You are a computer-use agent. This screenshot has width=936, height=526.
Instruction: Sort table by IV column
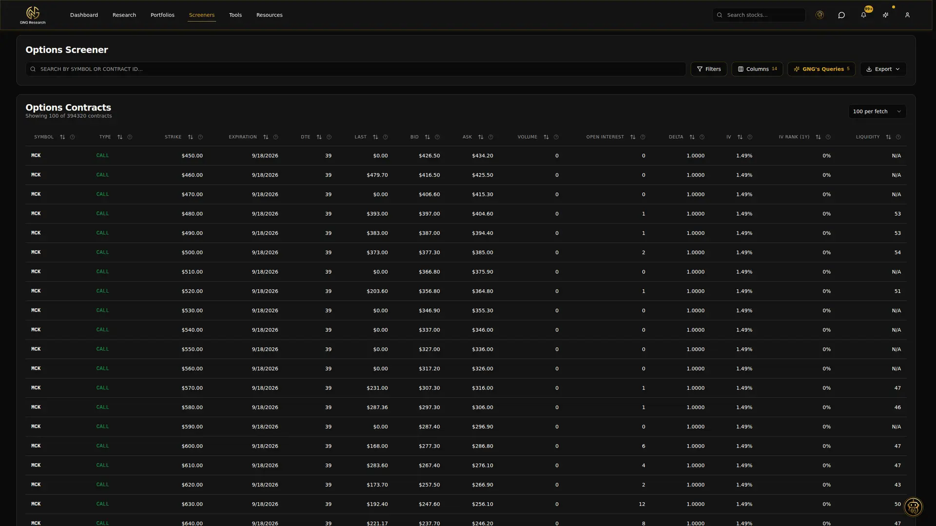tap(740, 137)
